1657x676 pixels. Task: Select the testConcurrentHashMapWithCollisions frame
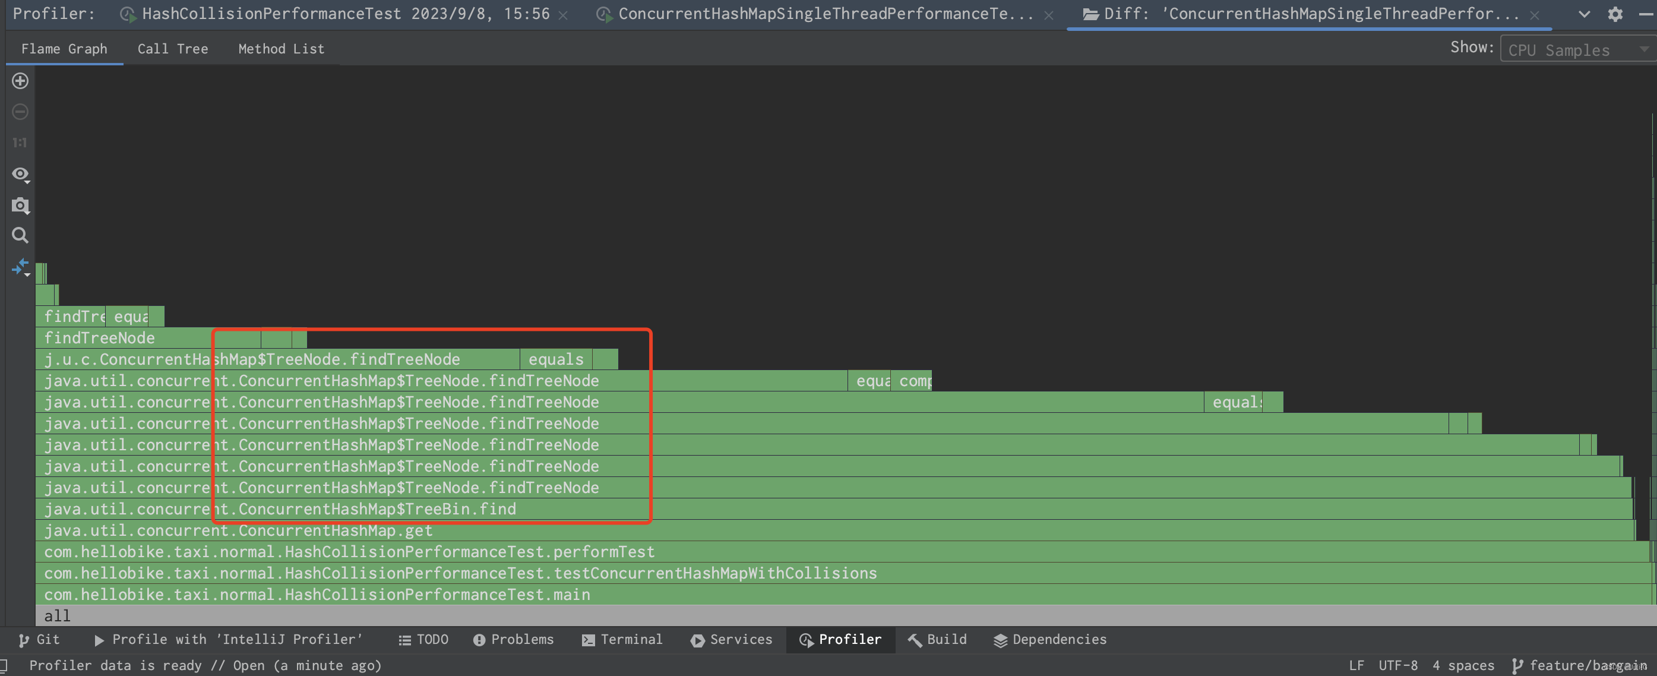(x=843, y=573)
